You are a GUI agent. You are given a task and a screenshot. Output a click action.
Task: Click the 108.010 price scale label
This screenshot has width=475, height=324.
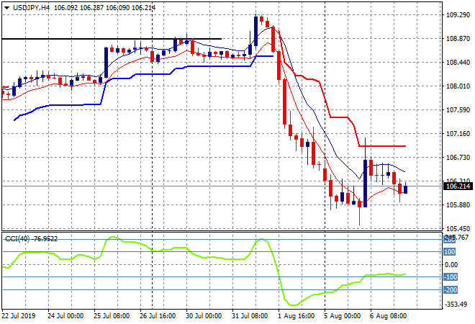coord(458,86)
